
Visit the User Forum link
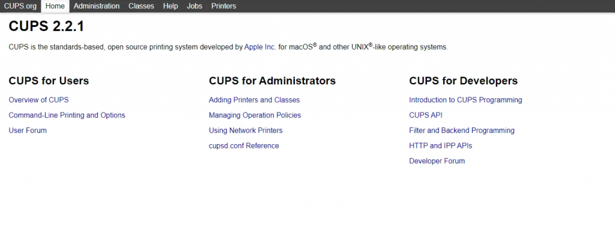tap(28, 130)
